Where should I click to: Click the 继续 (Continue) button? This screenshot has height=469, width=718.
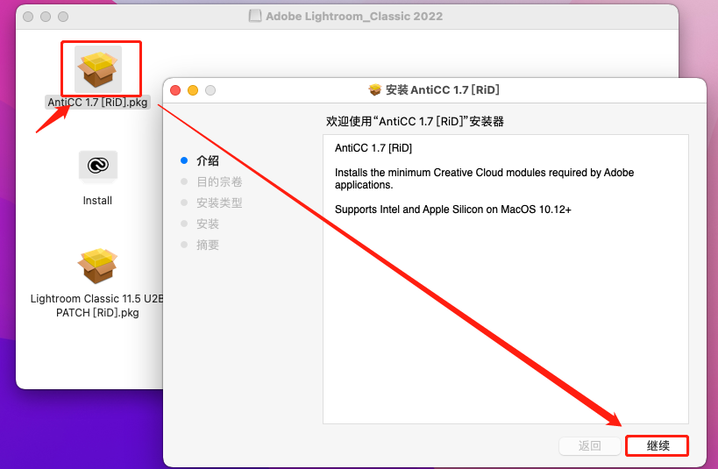coord(658,445)
